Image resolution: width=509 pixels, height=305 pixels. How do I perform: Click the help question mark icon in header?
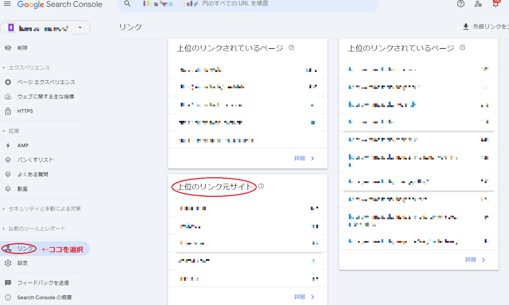click(461, 4)
